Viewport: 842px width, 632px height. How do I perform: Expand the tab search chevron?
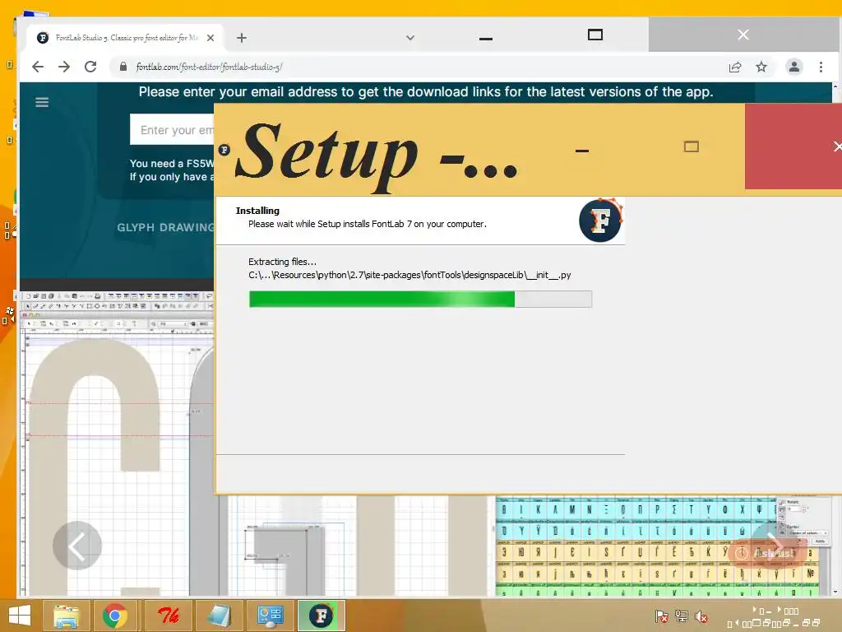click(x=409, y=38)
